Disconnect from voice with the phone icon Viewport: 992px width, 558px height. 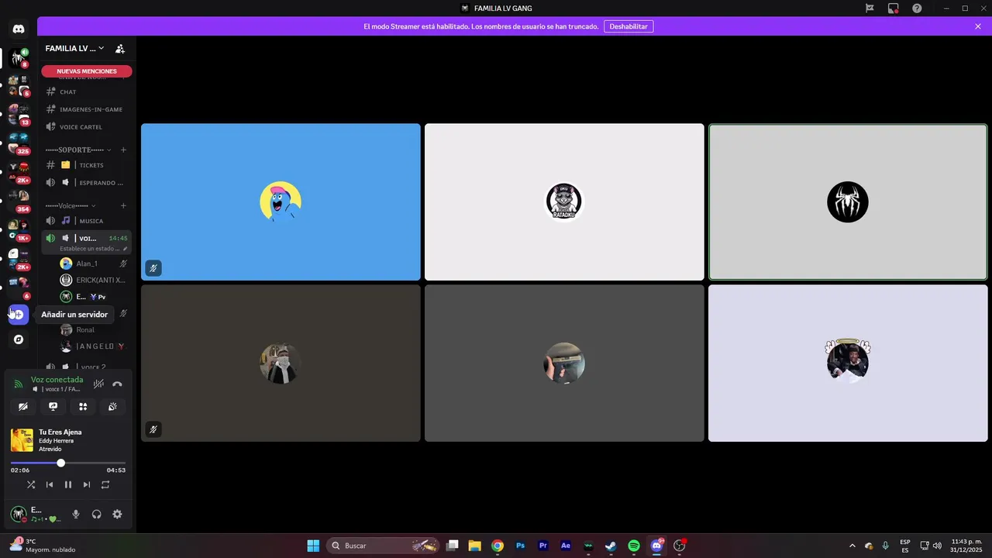117,384
